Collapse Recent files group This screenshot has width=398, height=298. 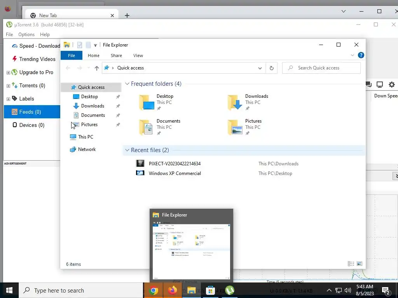click(127, 150)
